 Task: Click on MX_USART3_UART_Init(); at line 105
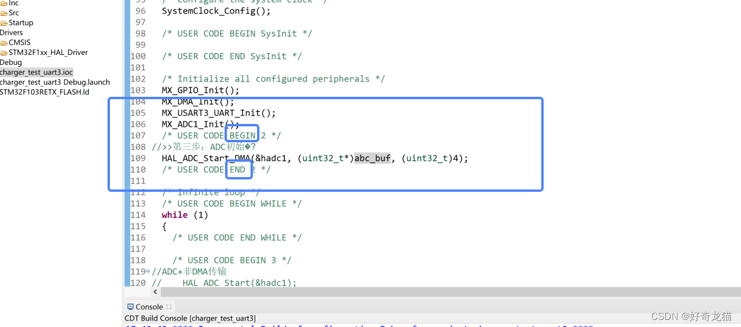219,113
